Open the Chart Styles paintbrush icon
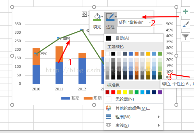 coord(185,24)
